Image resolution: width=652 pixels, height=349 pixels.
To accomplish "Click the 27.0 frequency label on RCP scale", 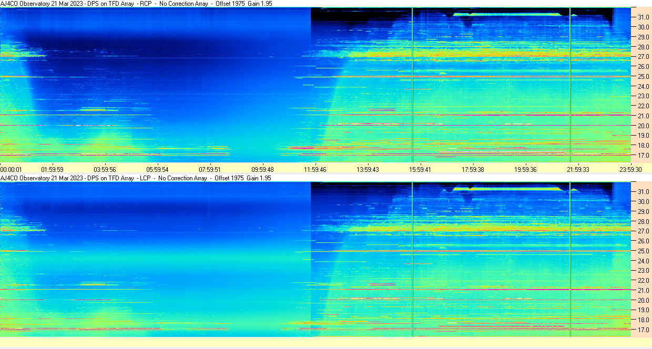I will click(x=644, y=57).
